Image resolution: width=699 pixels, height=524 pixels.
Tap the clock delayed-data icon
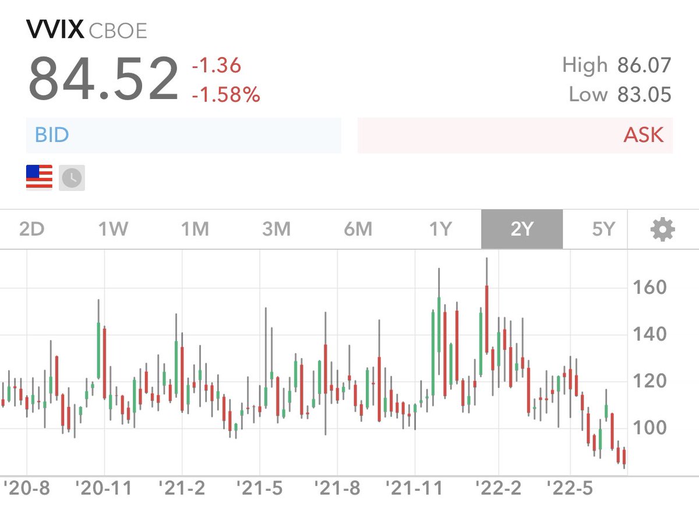click(x=72, y=178)
